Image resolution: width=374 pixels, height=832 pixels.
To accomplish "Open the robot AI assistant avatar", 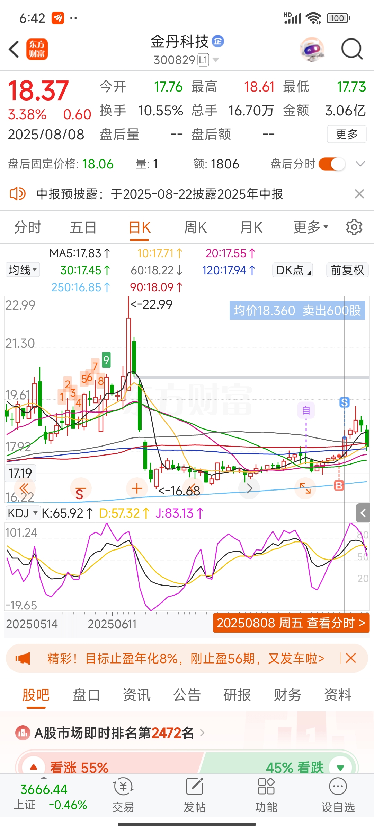I will click(x=312, y=49).
